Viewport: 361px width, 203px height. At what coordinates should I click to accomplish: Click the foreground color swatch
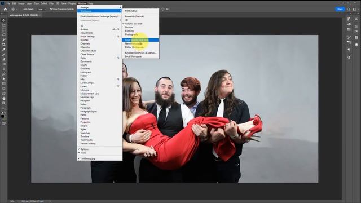2,117
